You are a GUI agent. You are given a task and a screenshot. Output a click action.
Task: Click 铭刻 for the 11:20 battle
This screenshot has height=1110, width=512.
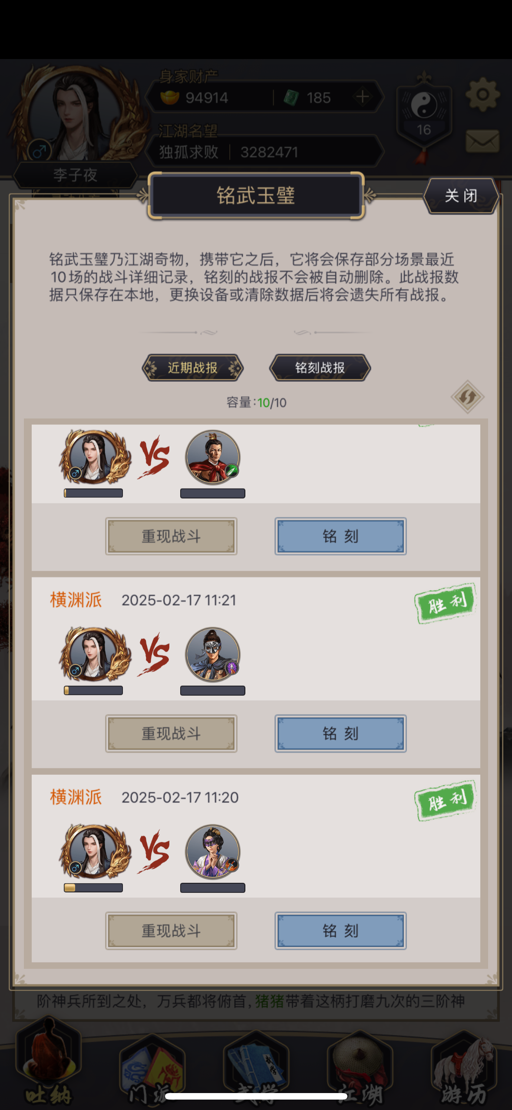[340, 931]
